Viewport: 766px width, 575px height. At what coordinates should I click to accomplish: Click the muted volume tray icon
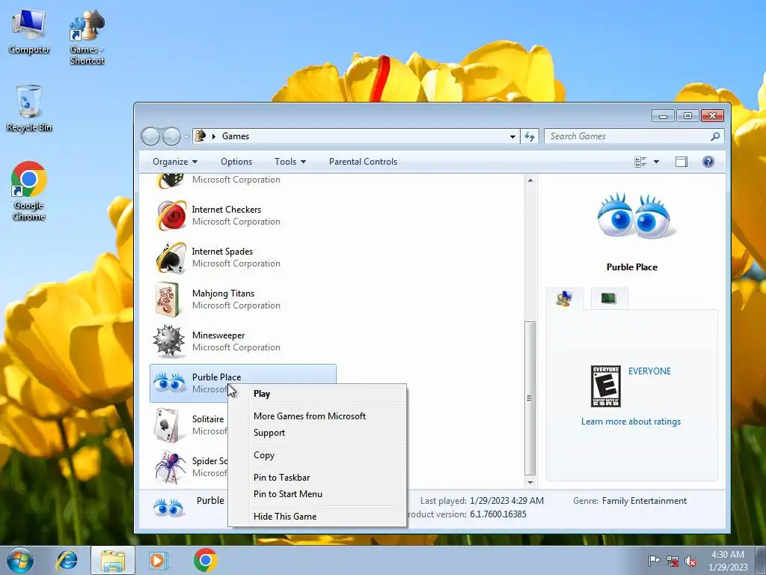click(690, 562)
